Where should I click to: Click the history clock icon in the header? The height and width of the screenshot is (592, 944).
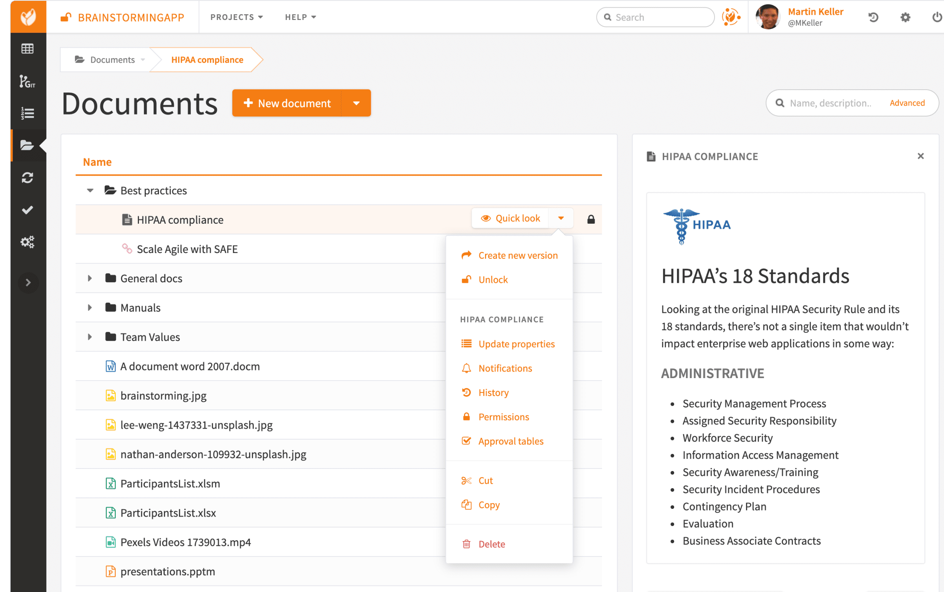tap(873, 17)
